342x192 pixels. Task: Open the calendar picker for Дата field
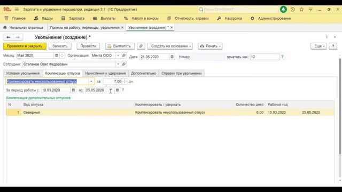tap(172, 57)
